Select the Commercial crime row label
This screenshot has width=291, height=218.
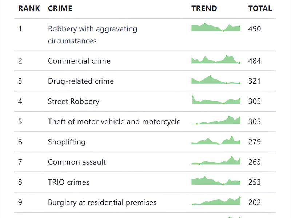79,61
